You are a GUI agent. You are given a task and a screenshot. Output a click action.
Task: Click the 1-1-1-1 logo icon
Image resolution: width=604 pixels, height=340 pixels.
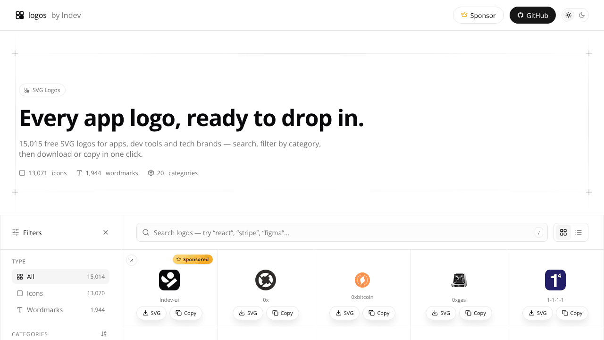[x=555, y=280]
